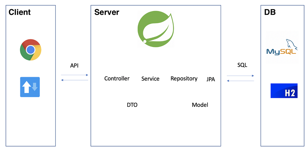Click the Client panel heading
This screenshot has width=307, height=151.
[19, 12]
